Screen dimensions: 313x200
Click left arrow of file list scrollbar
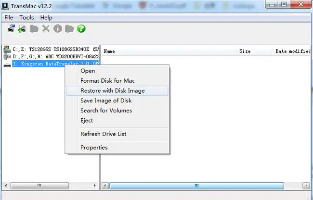tap(105, 186)
